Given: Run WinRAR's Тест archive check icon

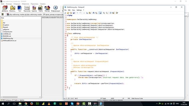Looking at the screenshot, I should coord(20,9).
